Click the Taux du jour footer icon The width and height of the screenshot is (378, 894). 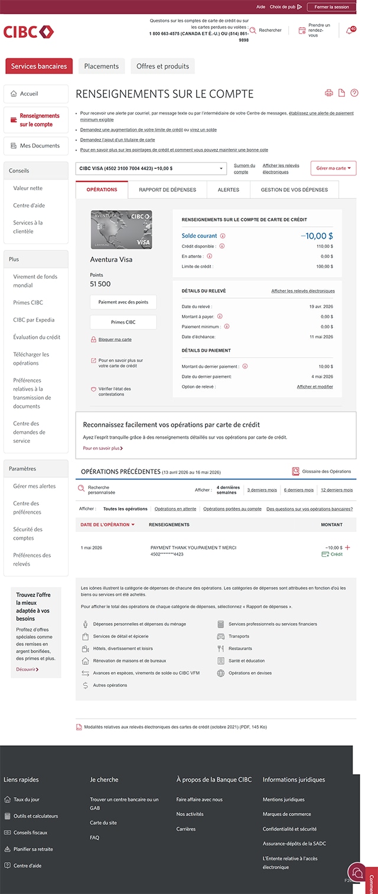[x=7, y=800]
